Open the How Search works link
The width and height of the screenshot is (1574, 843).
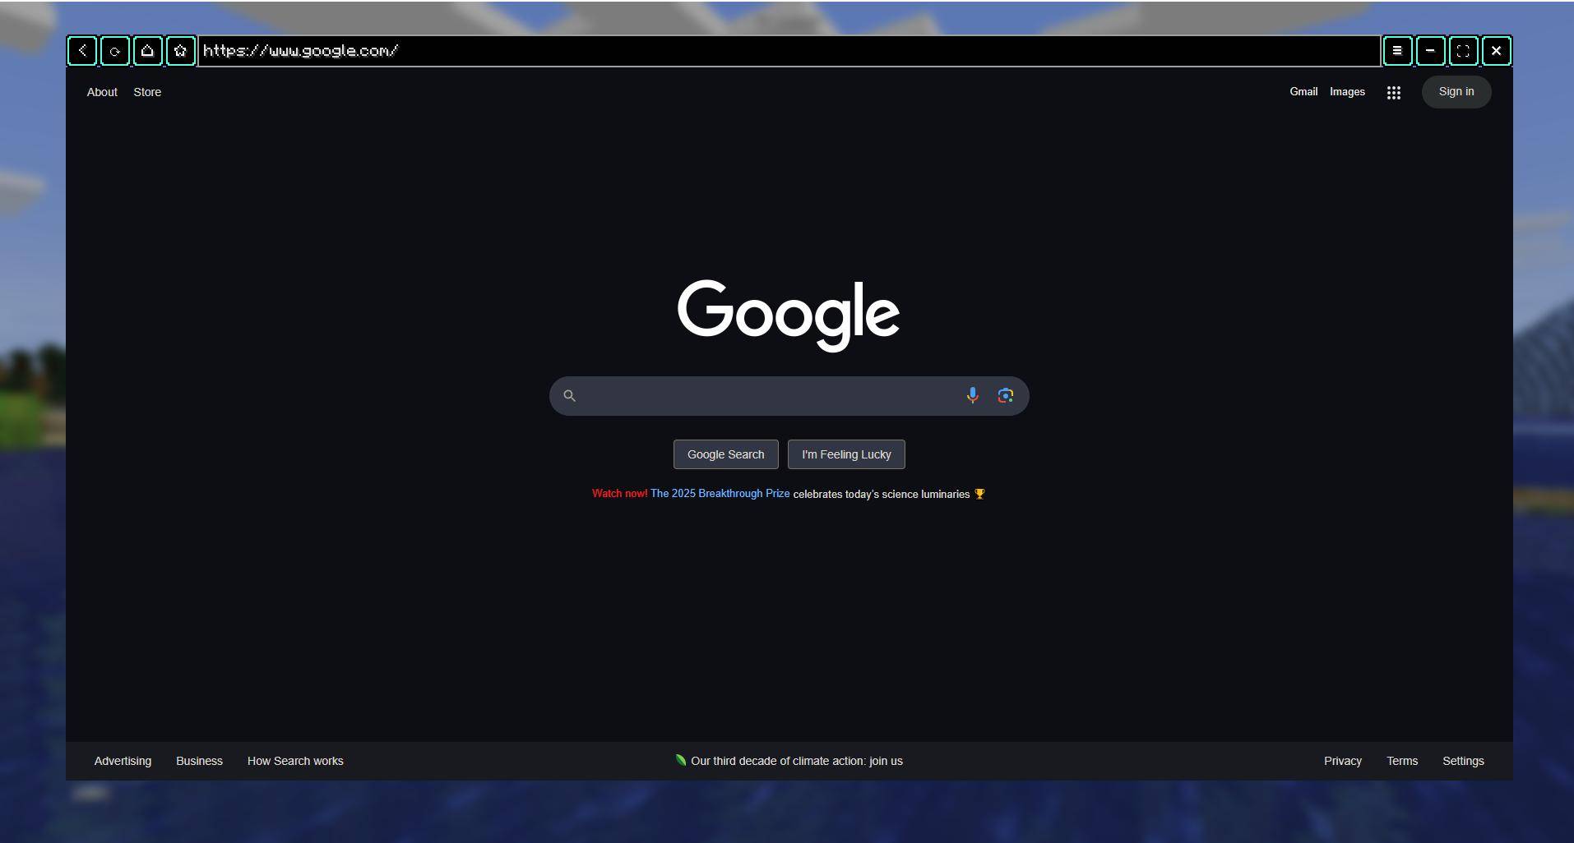295,761
